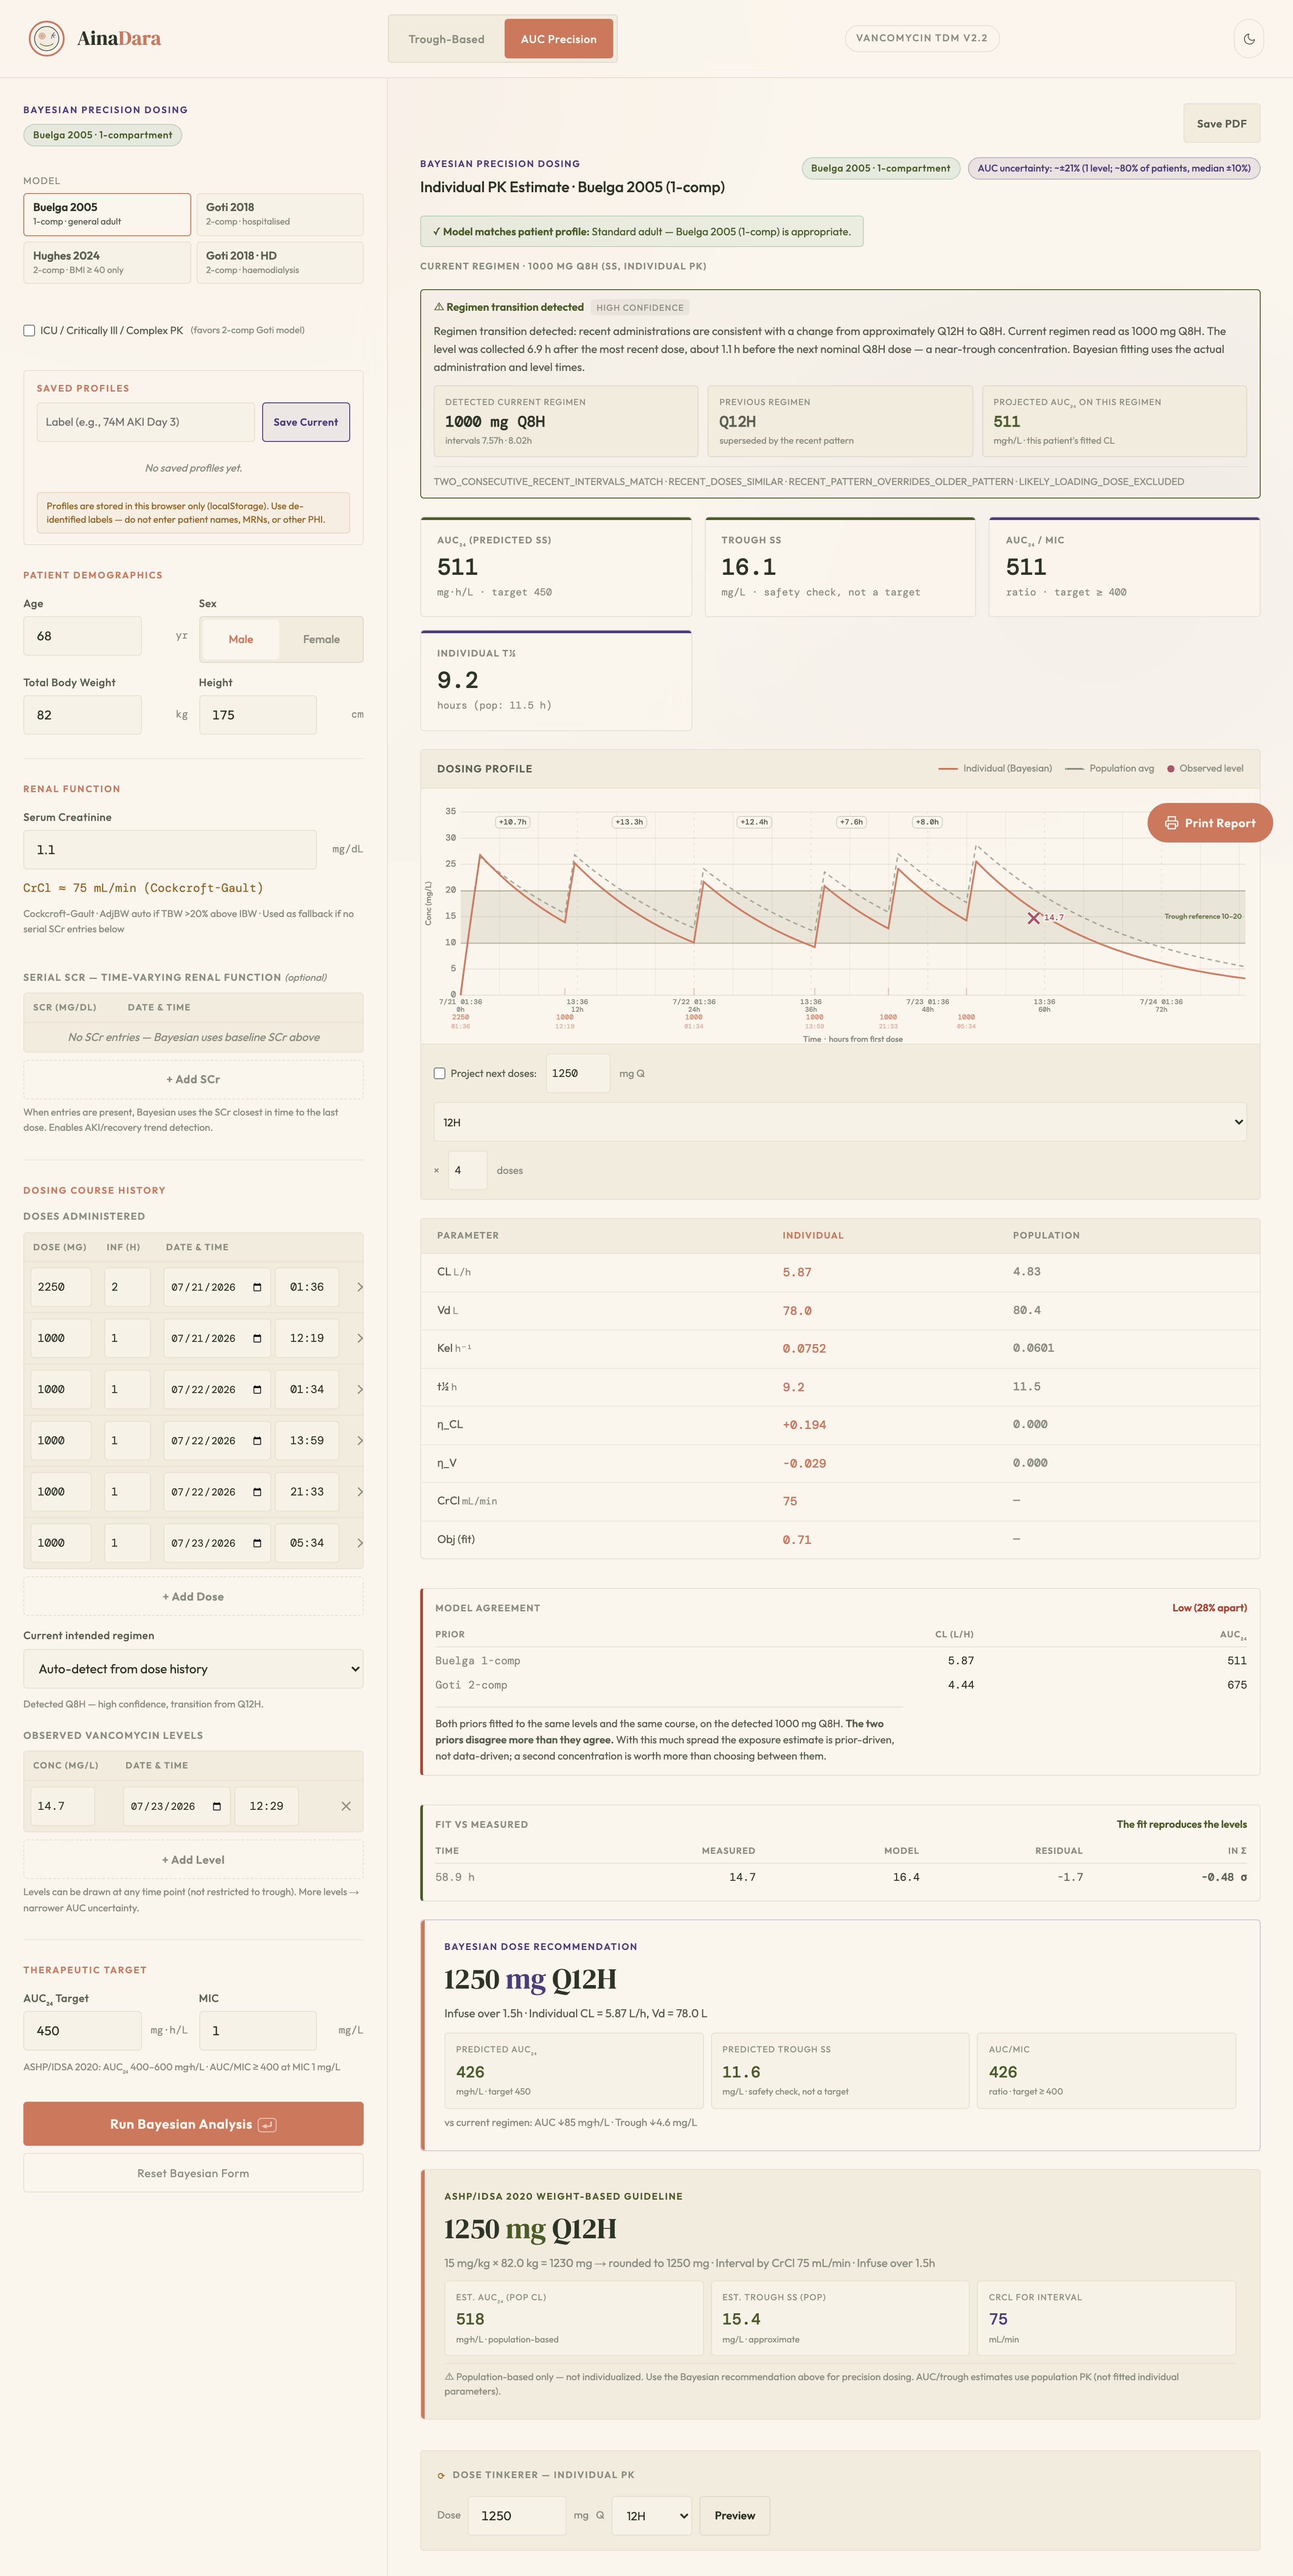Screen dimensions: 1293x2576
Task: Click 'The fit reproduces the levels' text
Action: point(1181,1824)
